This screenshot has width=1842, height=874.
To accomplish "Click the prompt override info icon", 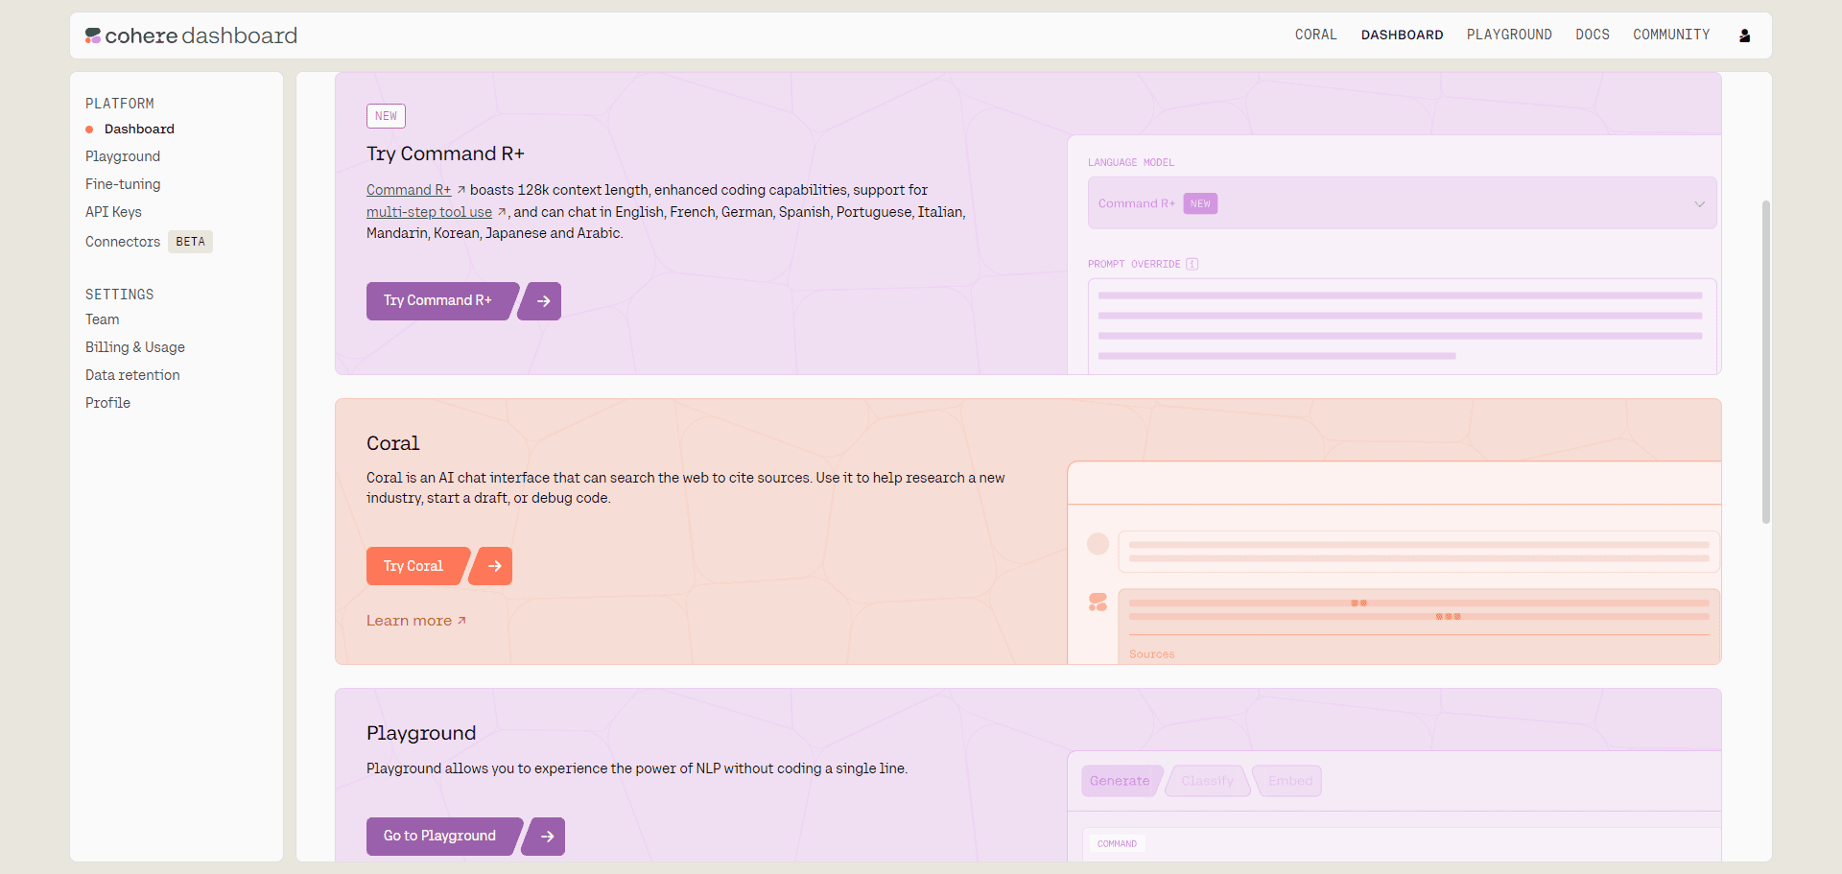I will [1192, 264].
